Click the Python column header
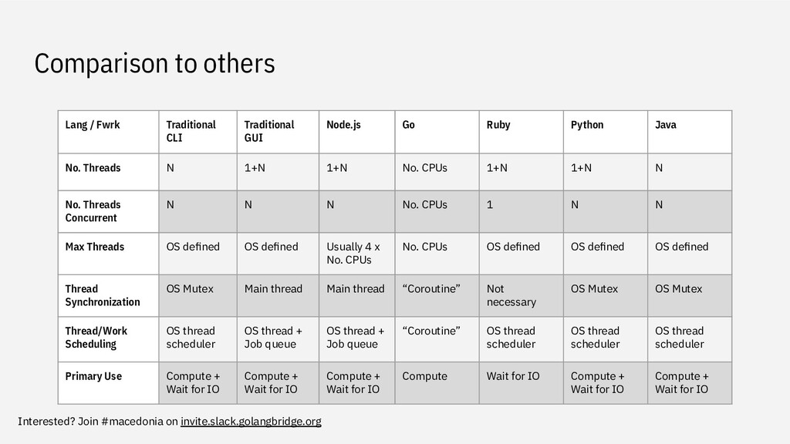790x444 pixels. (x=605, y=132)
